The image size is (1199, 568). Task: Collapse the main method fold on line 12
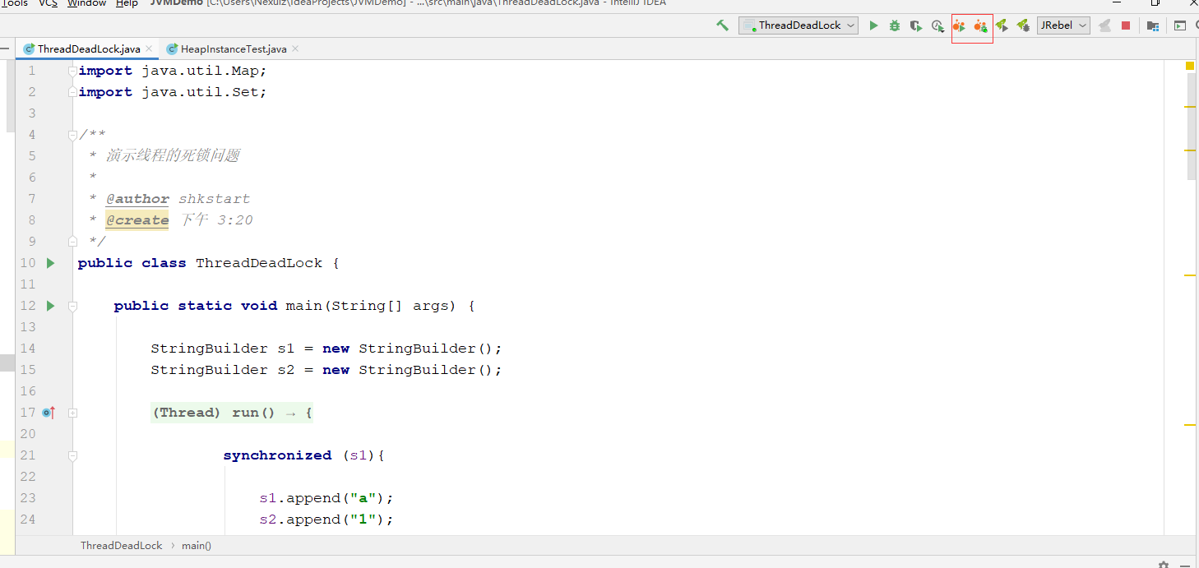pyautogui.click(x=72, y=306)
